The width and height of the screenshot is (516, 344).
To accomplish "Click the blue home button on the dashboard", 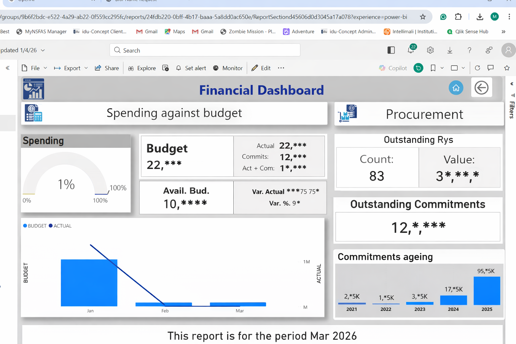I will (x=456, y=88).
